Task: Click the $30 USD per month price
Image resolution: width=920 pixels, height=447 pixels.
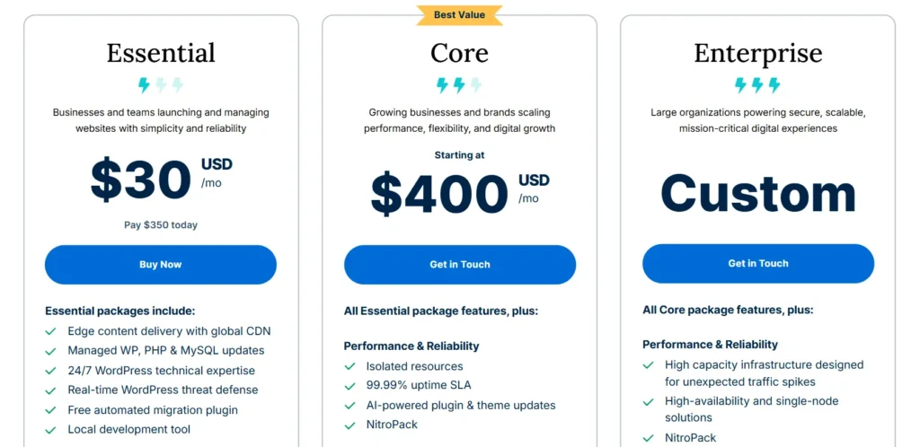Action: pos(162,178)
